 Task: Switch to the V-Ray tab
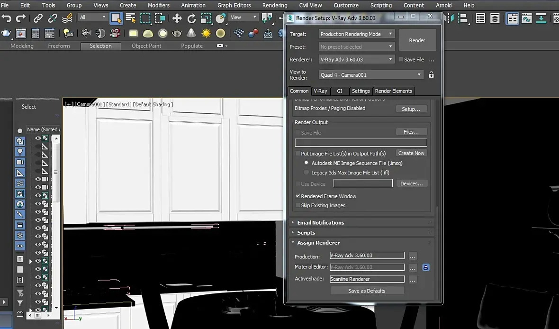click(x=320, y=91)
